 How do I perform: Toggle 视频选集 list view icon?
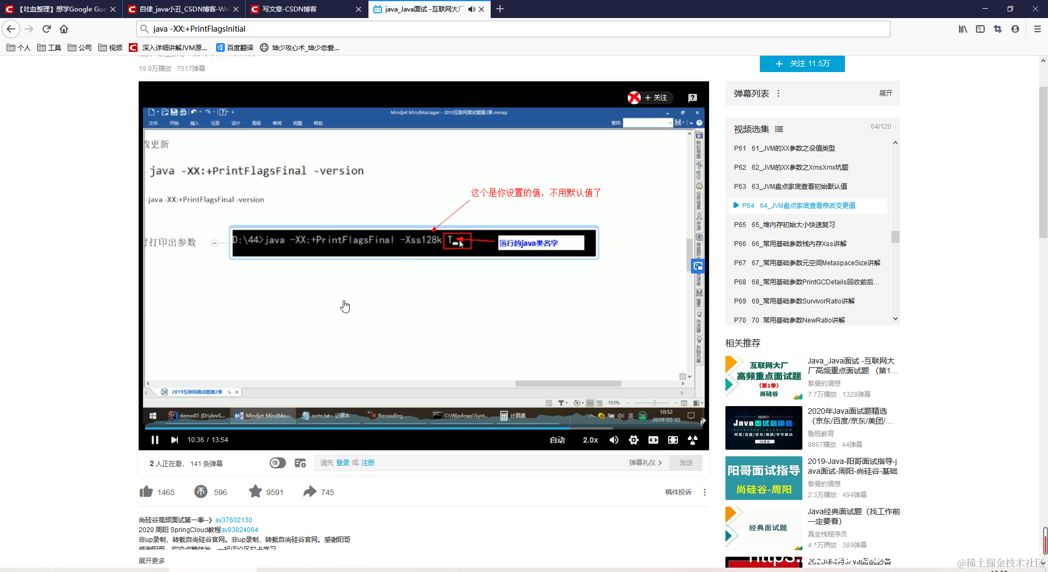coord(779,129)
